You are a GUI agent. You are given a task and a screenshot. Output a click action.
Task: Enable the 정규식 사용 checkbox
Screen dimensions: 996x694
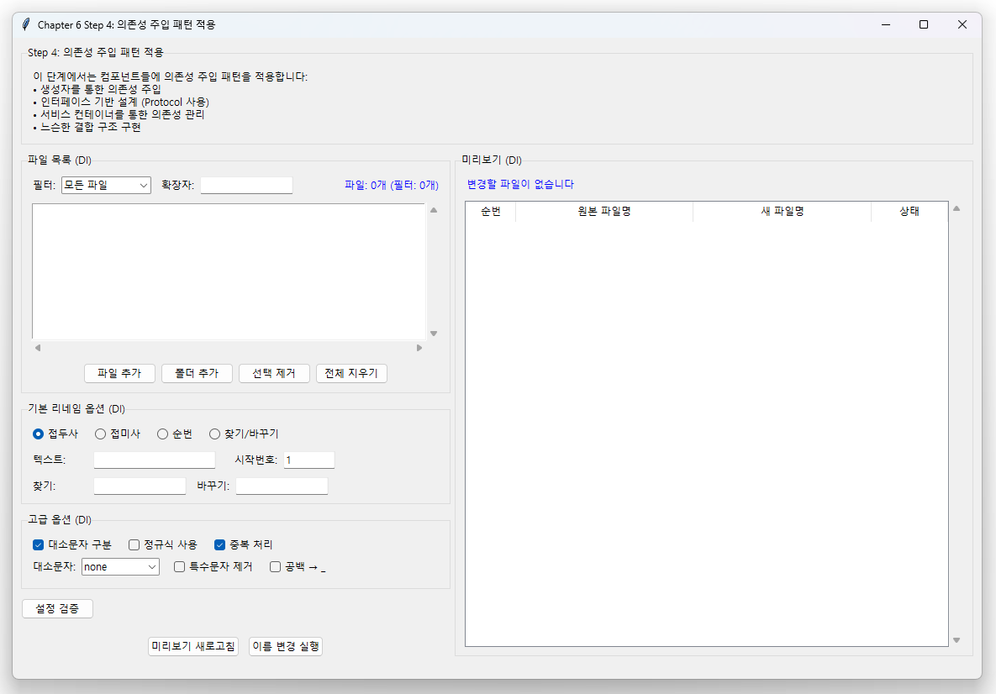134,544
